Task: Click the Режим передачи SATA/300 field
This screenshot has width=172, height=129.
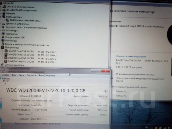Action: point(48,110)
